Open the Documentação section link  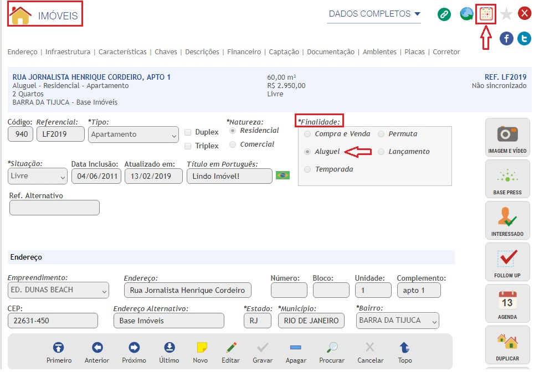(x=330, y=52)
